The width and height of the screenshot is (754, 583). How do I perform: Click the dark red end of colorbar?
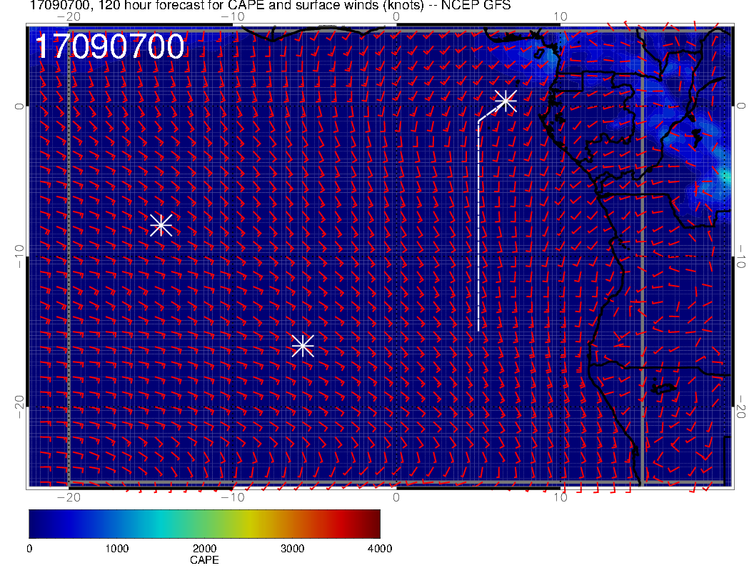click(373, 524)
